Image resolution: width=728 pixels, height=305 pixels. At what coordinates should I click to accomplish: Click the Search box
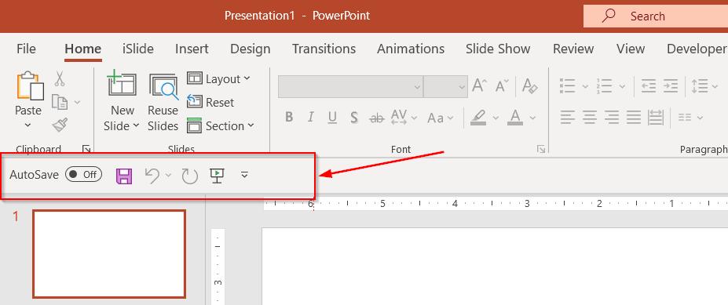[656, 16]
